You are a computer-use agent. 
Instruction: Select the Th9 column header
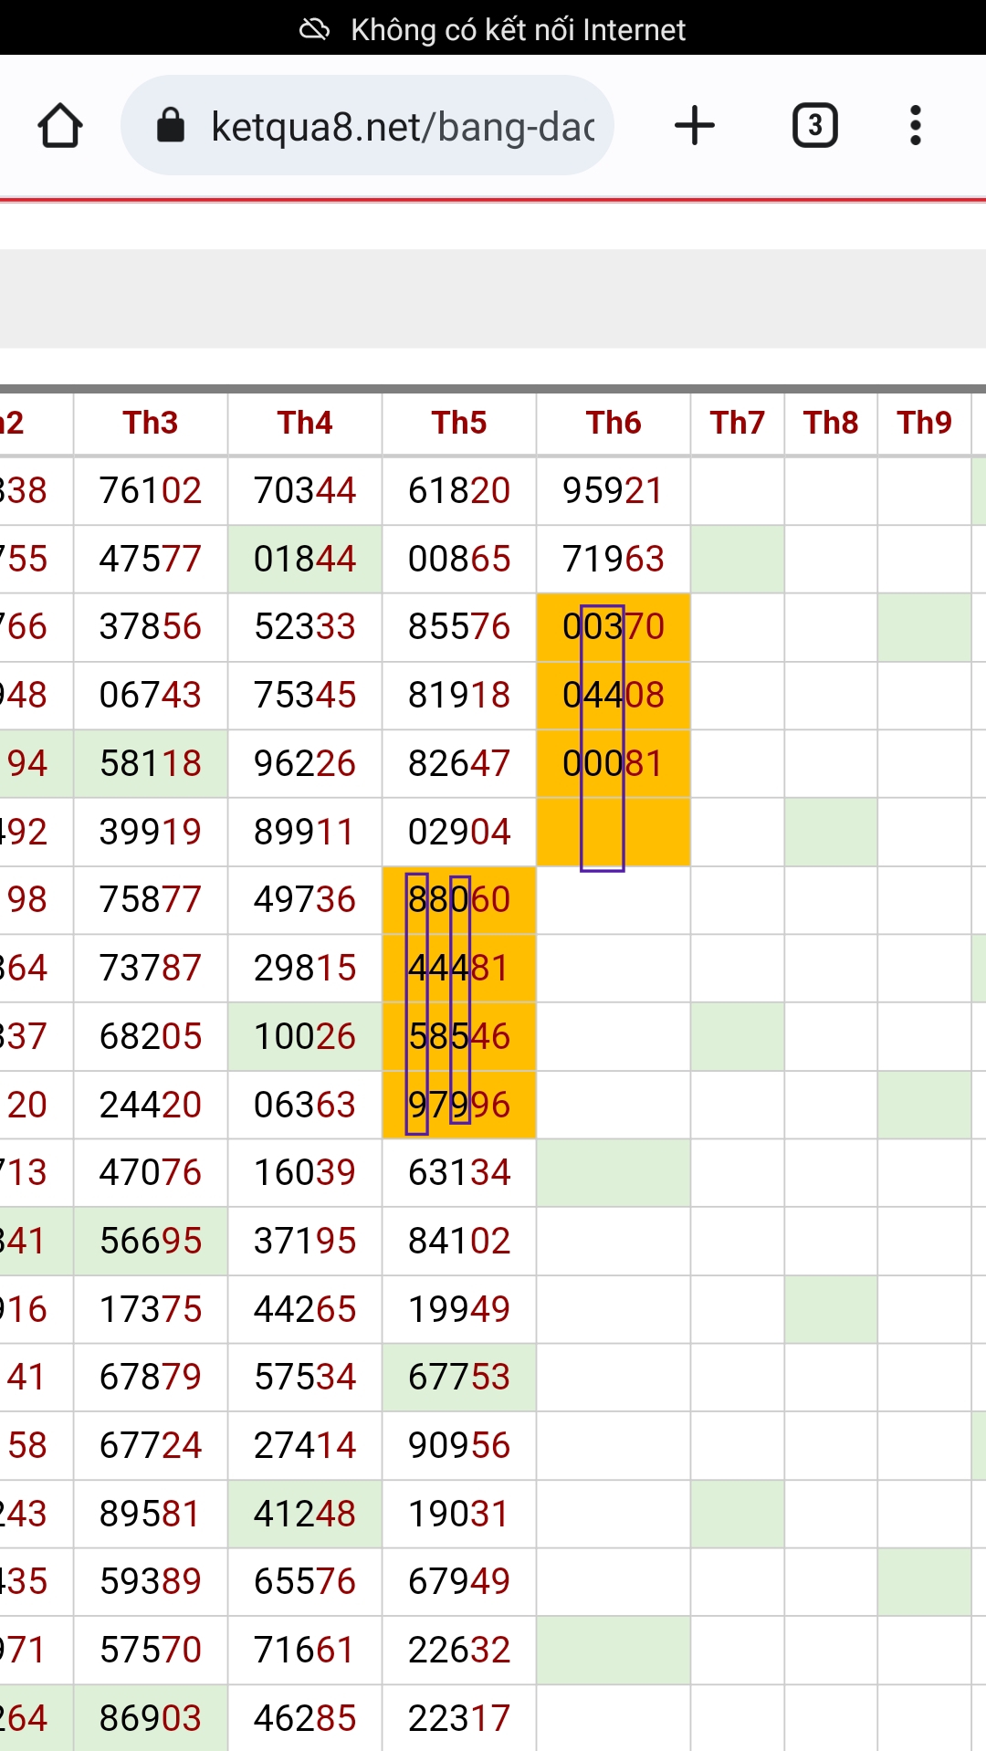pos(924,423)
